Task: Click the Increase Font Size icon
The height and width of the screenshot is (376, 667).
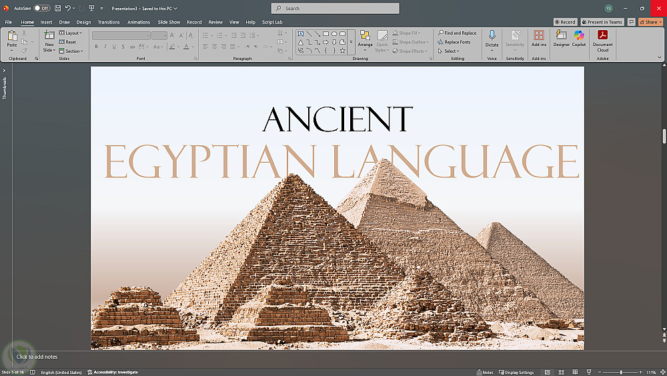Action: [x=172, y=35]
